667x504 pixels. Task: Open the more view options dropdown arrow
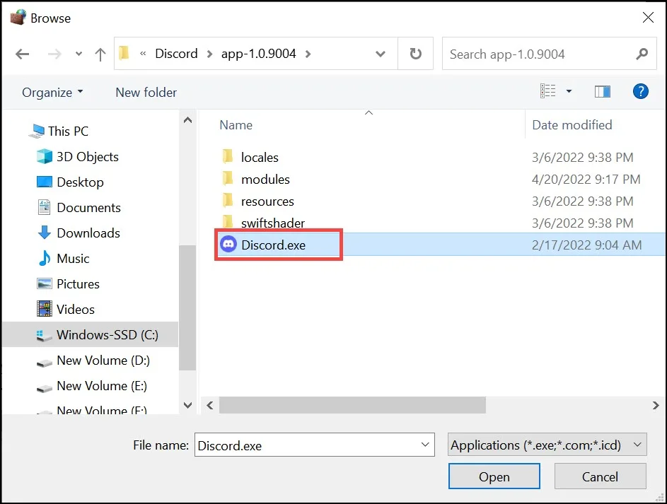pos(569,91)
